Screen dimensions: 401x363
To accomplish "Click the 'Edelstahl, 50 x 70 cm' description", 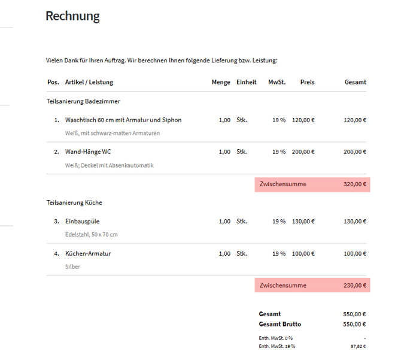I will [x=92, y=234].
